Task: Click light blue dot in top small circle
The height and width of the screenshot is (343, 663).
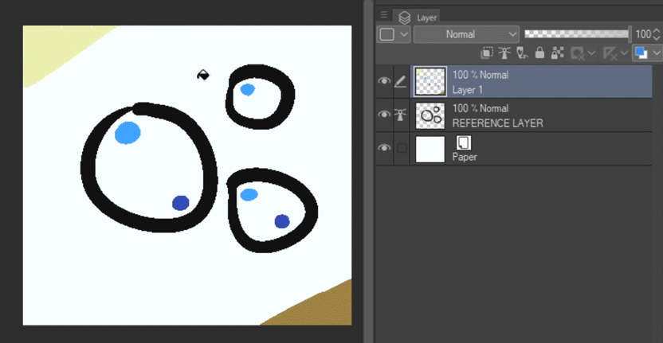Action: [247, 90]
